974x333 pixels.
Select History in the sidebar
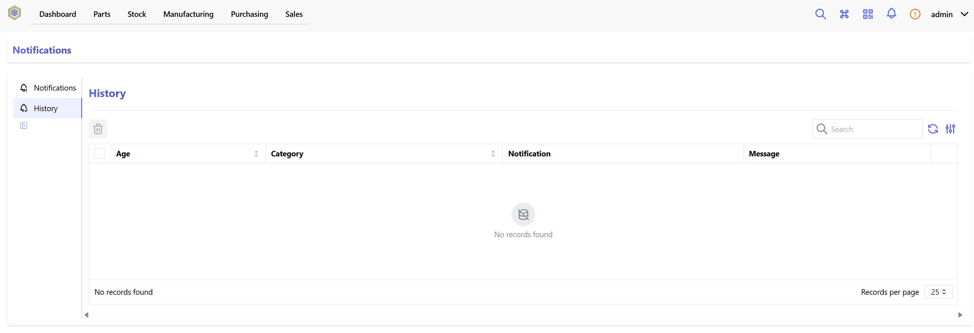click(46, 108)
